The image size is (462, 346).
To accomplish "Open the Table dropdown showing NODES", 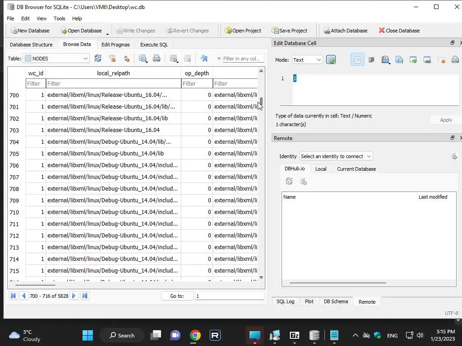I will (x=56, y=58).
